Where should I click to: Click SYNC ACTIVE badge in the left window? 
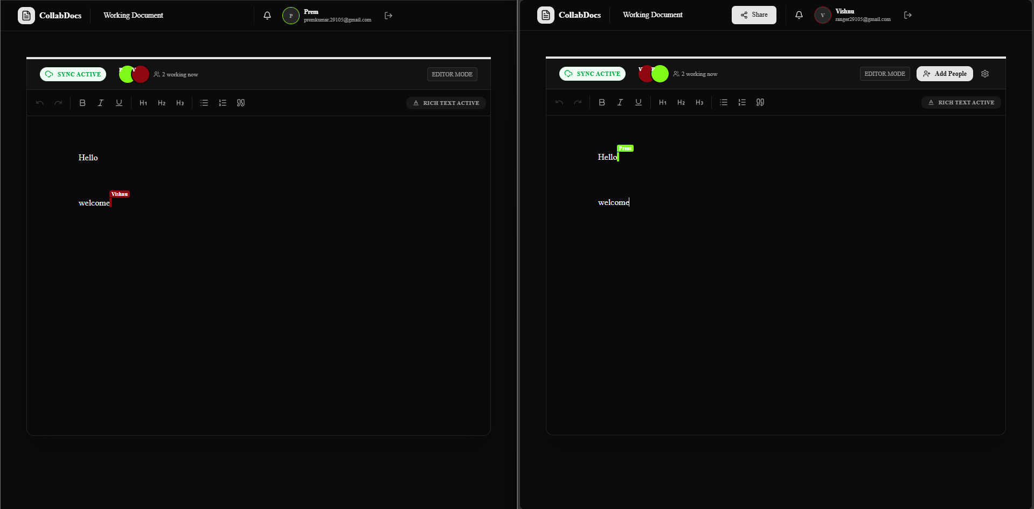tap(73, 74)
